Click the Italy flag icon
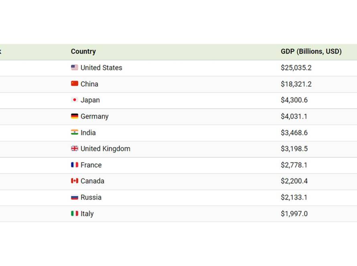 tap(75, 214)
